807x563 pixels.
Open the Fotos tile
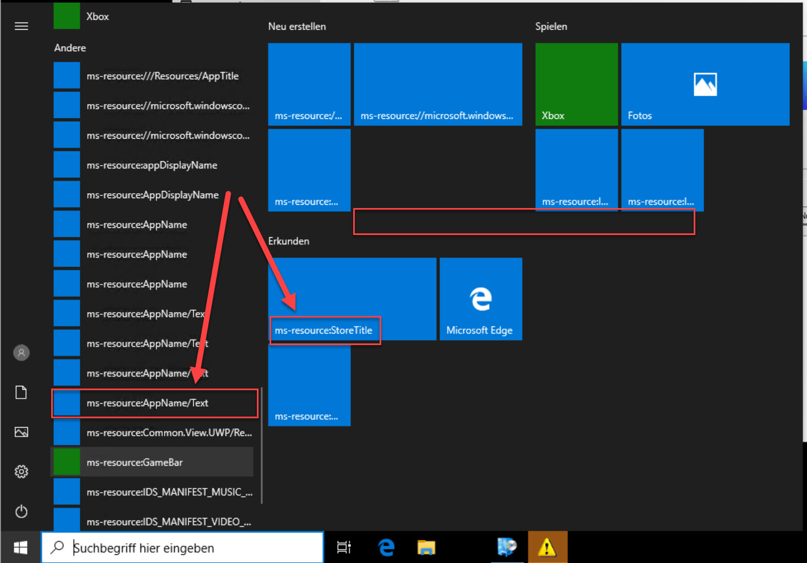[705, 84]
